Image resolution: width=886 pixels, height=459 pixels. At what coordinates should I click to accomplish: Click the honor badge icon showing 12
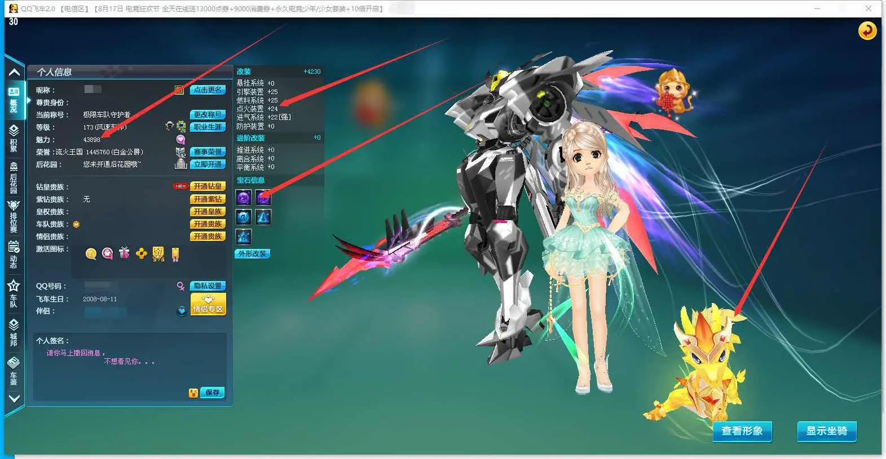pyautogui.click(x=181, y=152)
